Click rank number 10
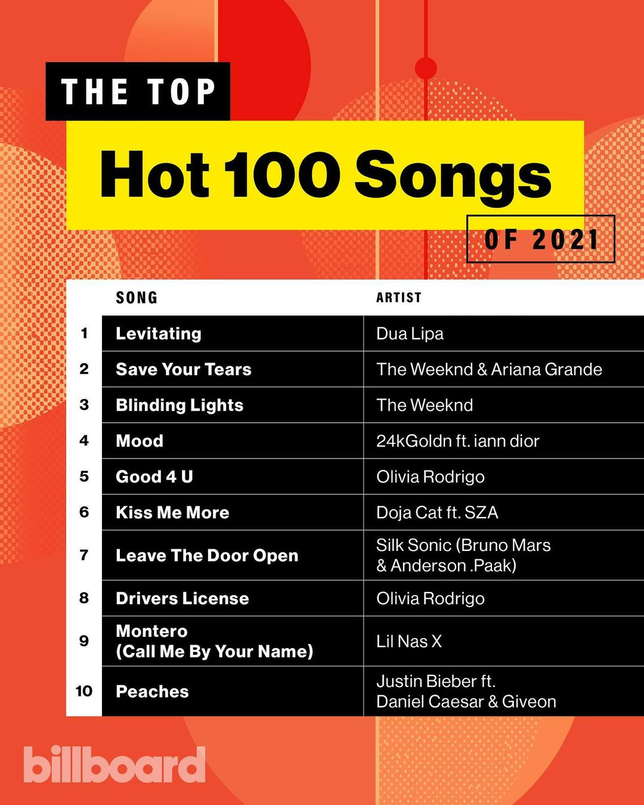644x805 pixels. tap(84, 691)
